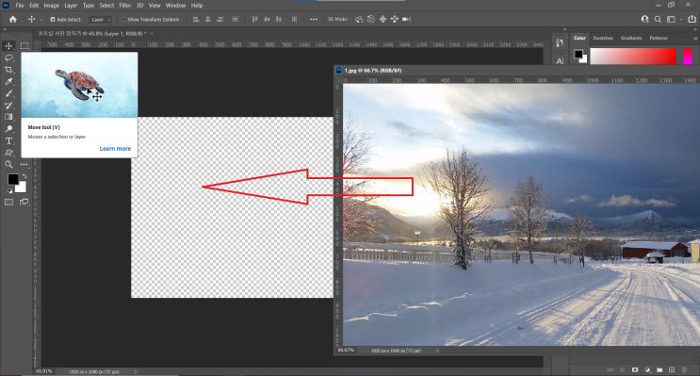Select the Zoom tool in the toolbar
Image resolution: width=700 pixels, height=376 pixels.
[8, 164]
